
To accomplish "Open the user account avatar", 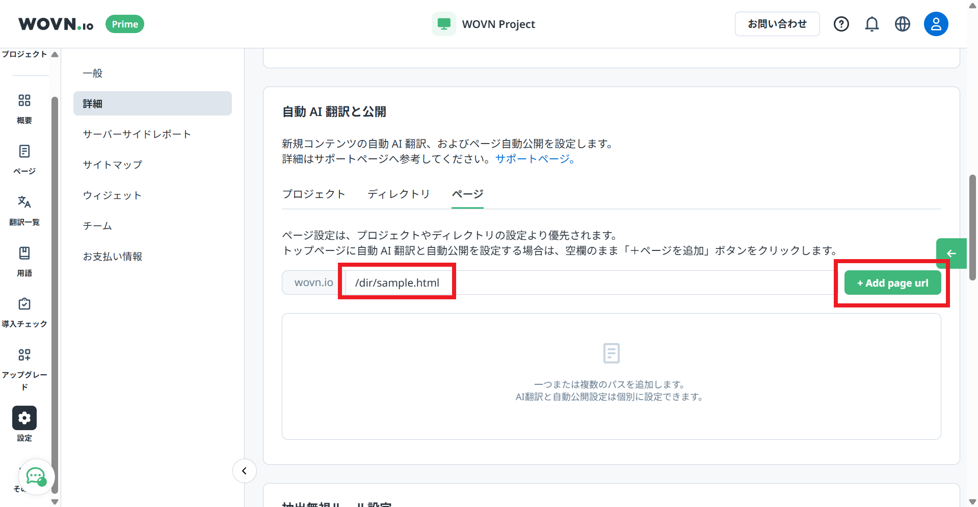I will tap(936, 23).
